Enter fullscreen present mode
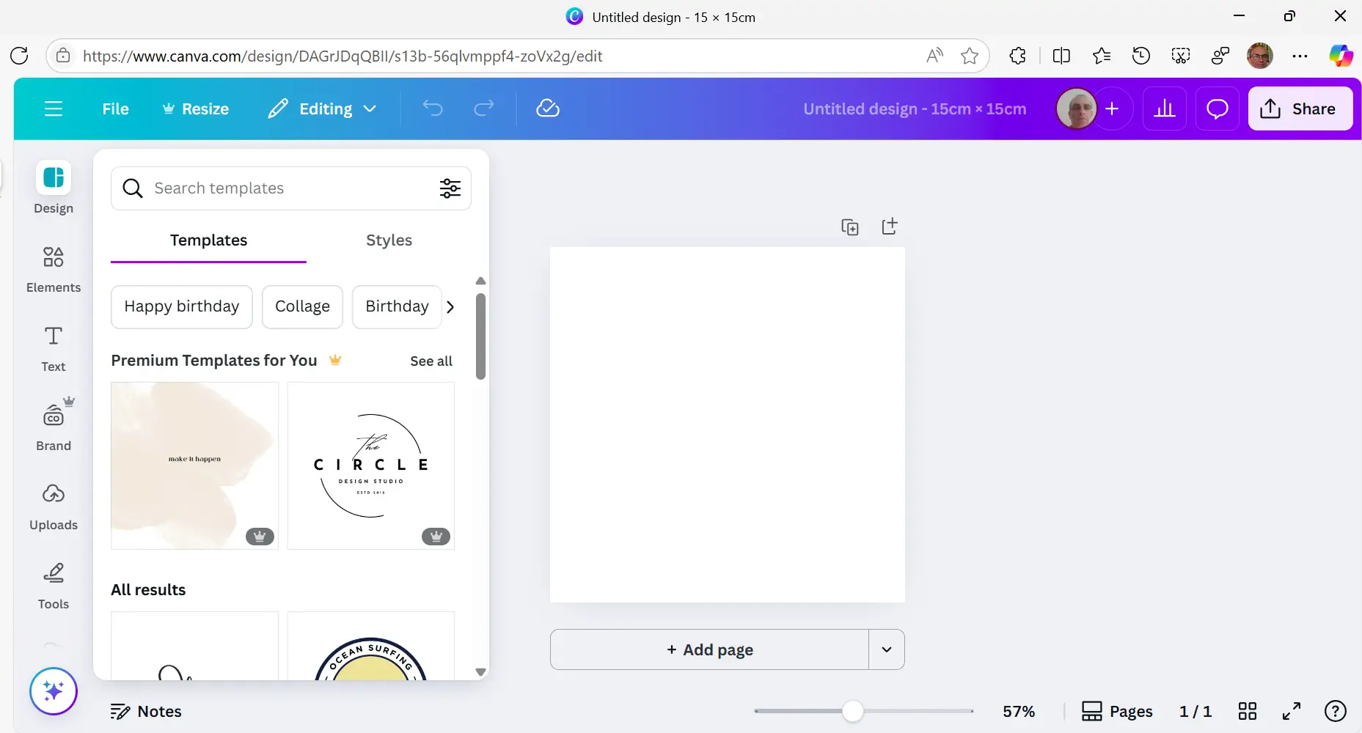 click(x=1292, y=711)
